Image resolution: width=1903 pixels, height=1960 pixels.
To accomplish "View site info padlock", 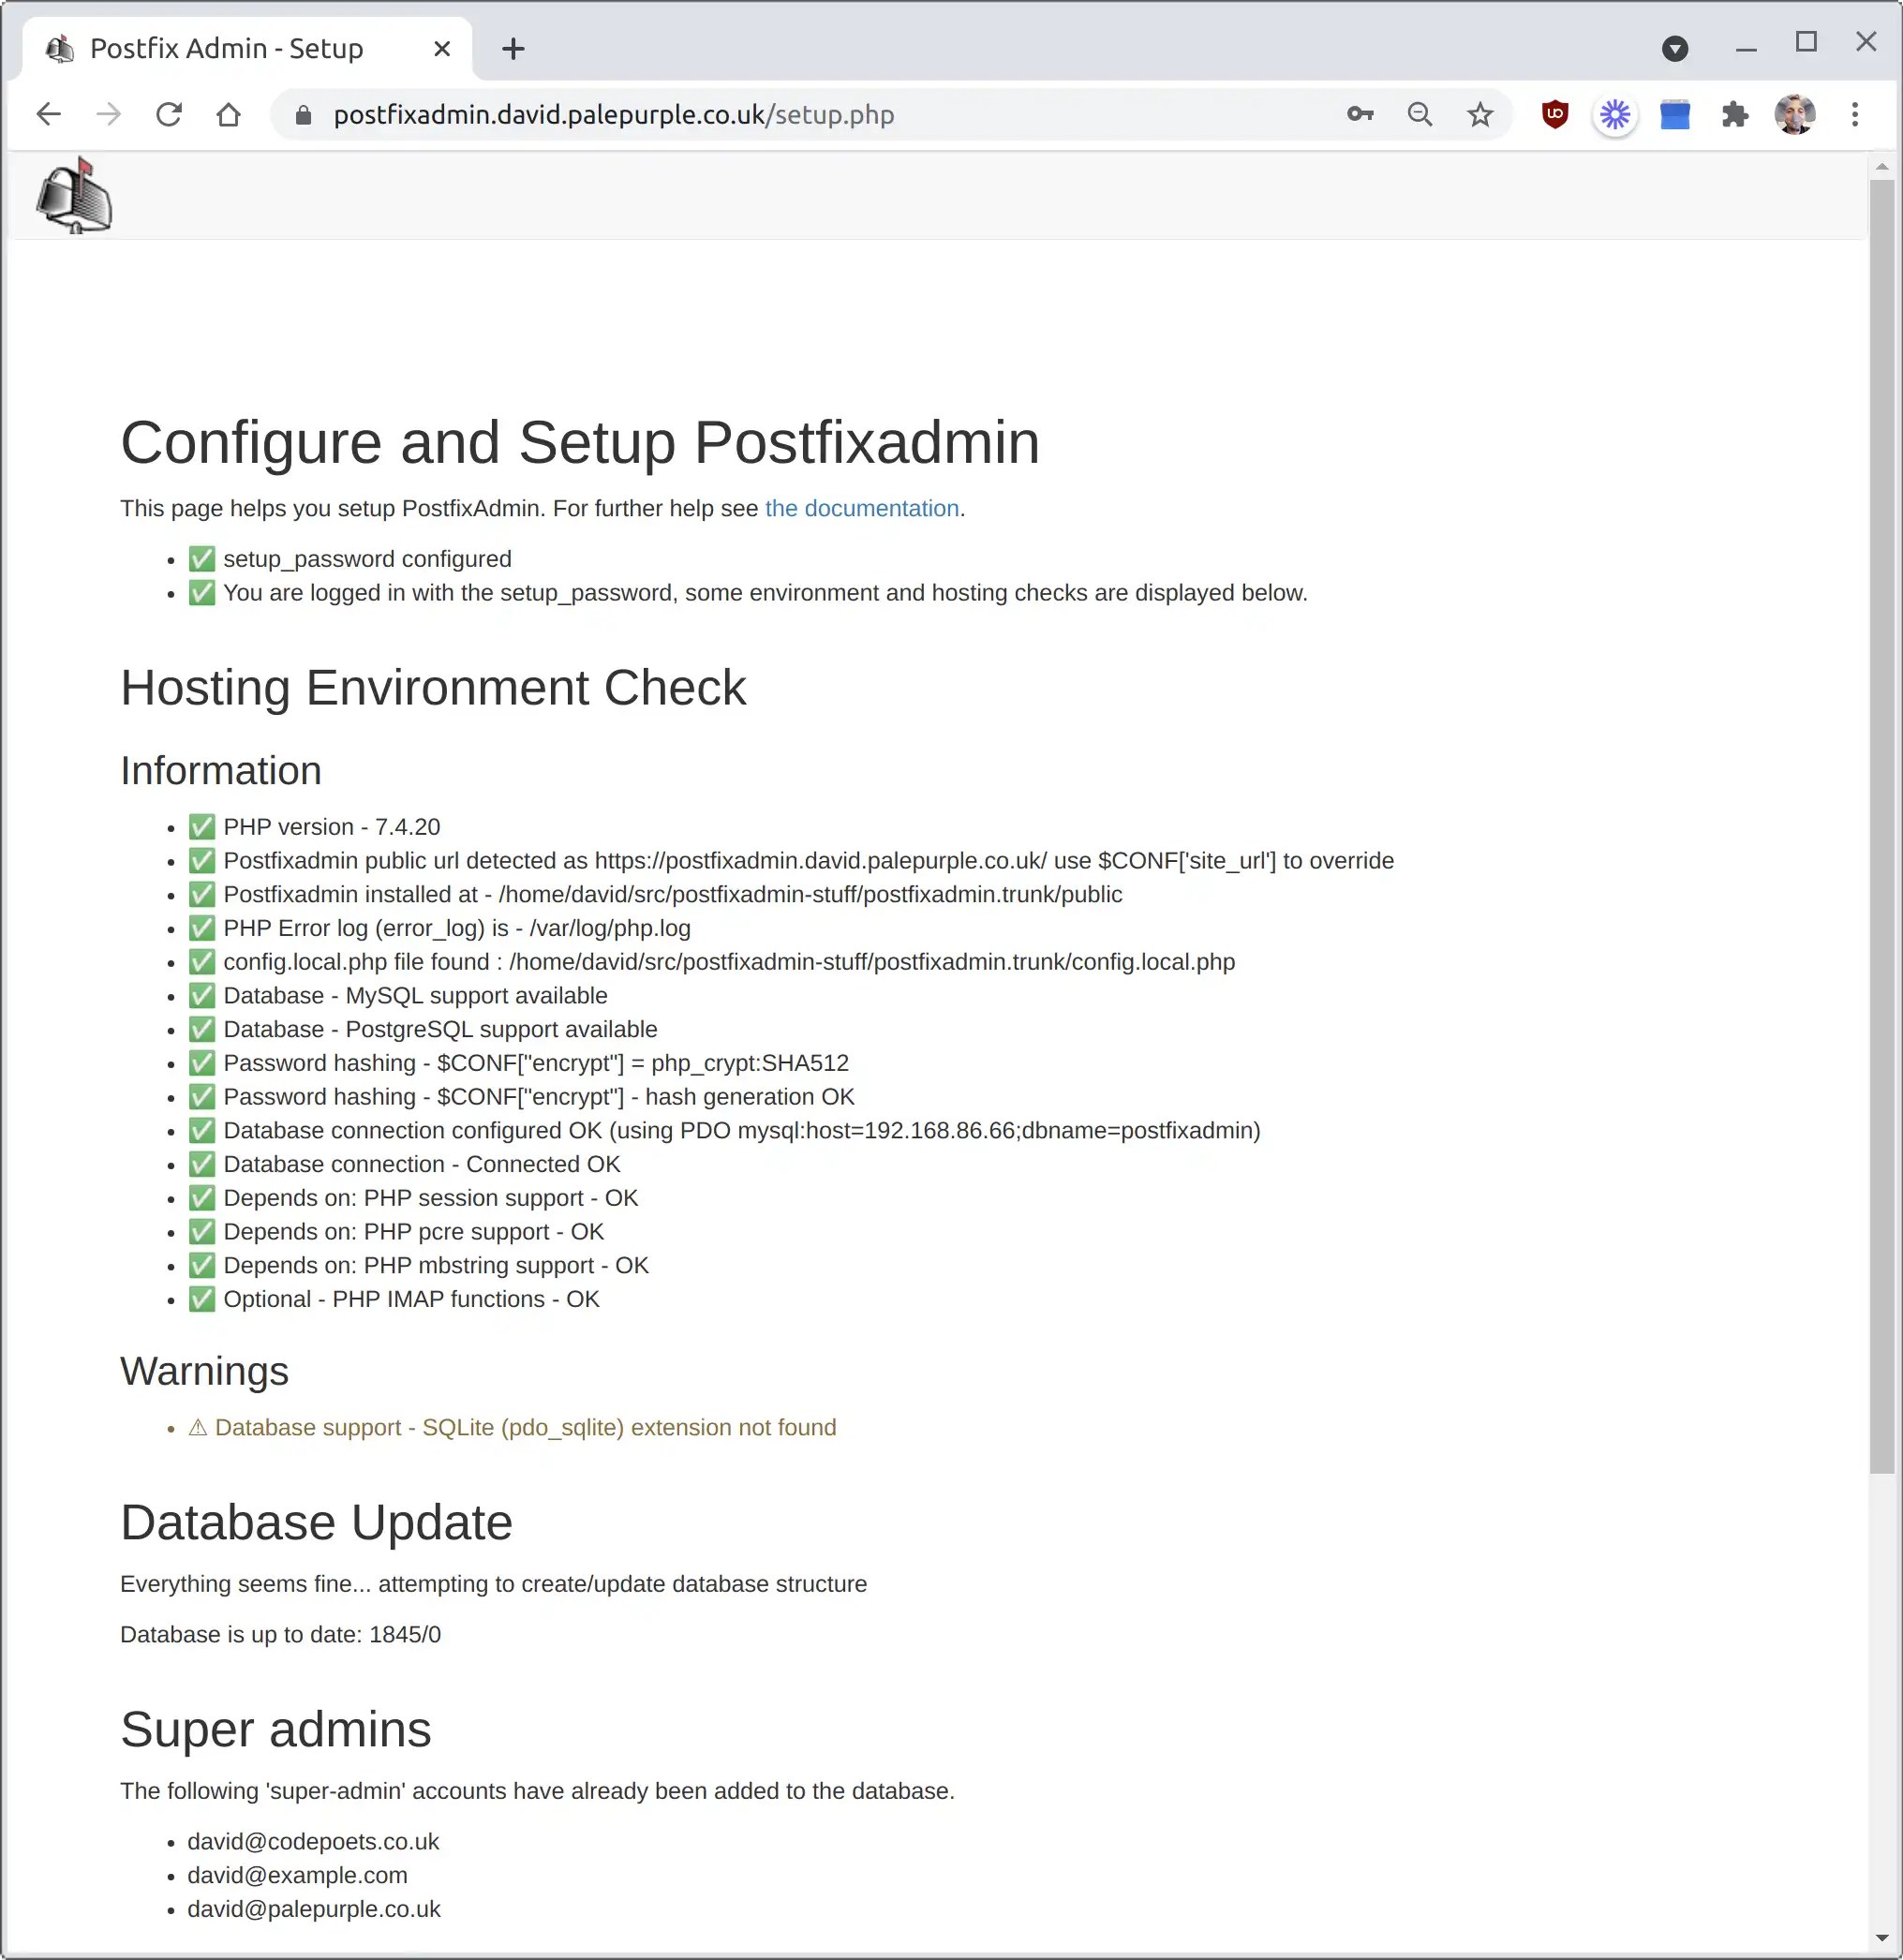I will [x=304, y=115].
